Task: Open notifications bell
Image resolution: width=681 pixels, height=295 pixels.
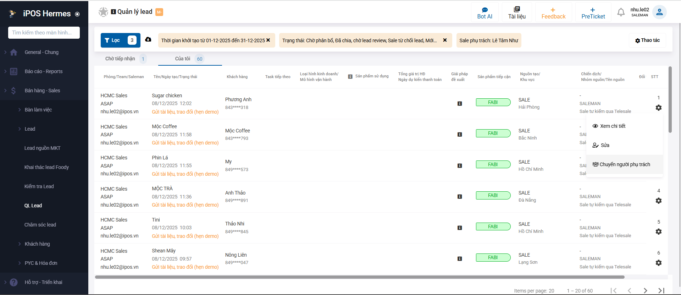Action: coord(621,12)
